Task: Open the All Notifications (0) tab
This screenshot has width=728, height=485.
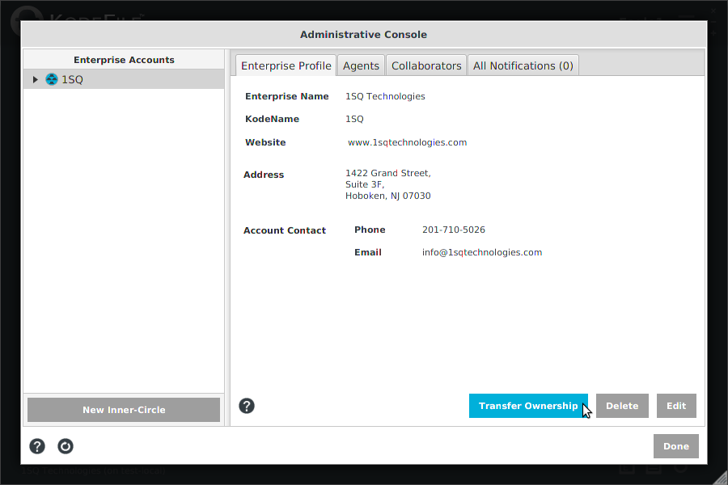Action: 523,65
